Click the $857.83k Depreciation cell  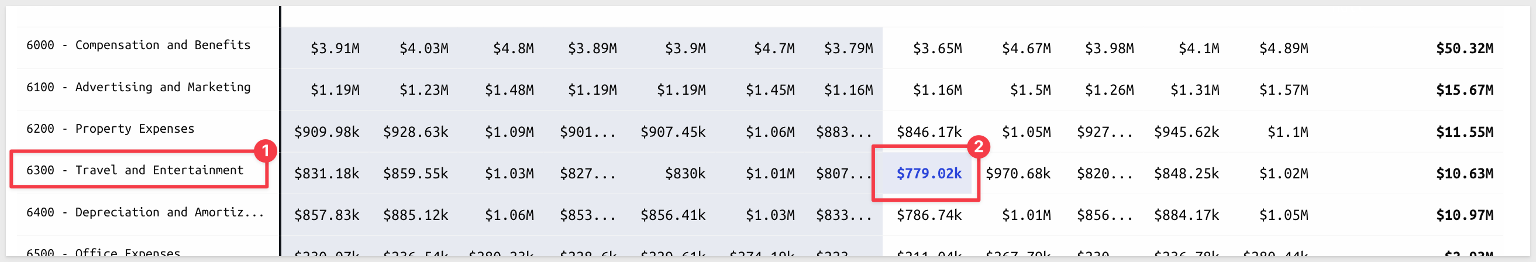tap(327, 215)
